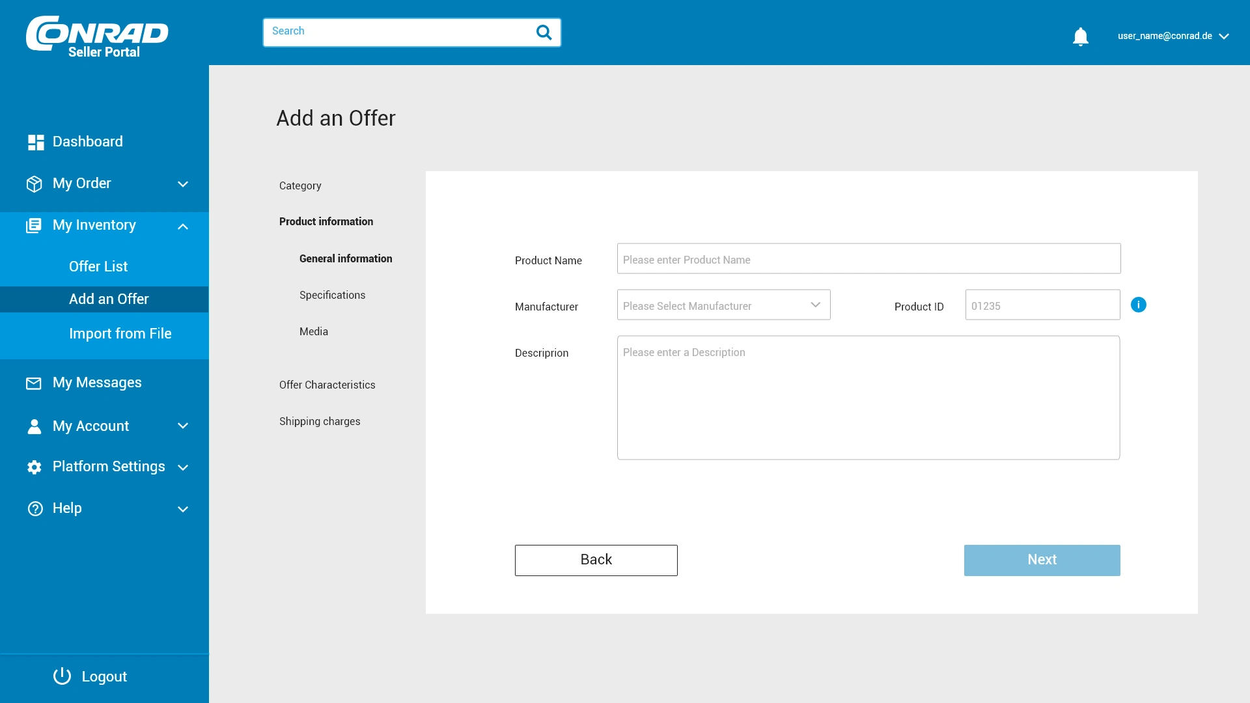This screenshot has height=703, width=1250.
Task: Open the Select Manufacturer dropdown
Action: 723,305
